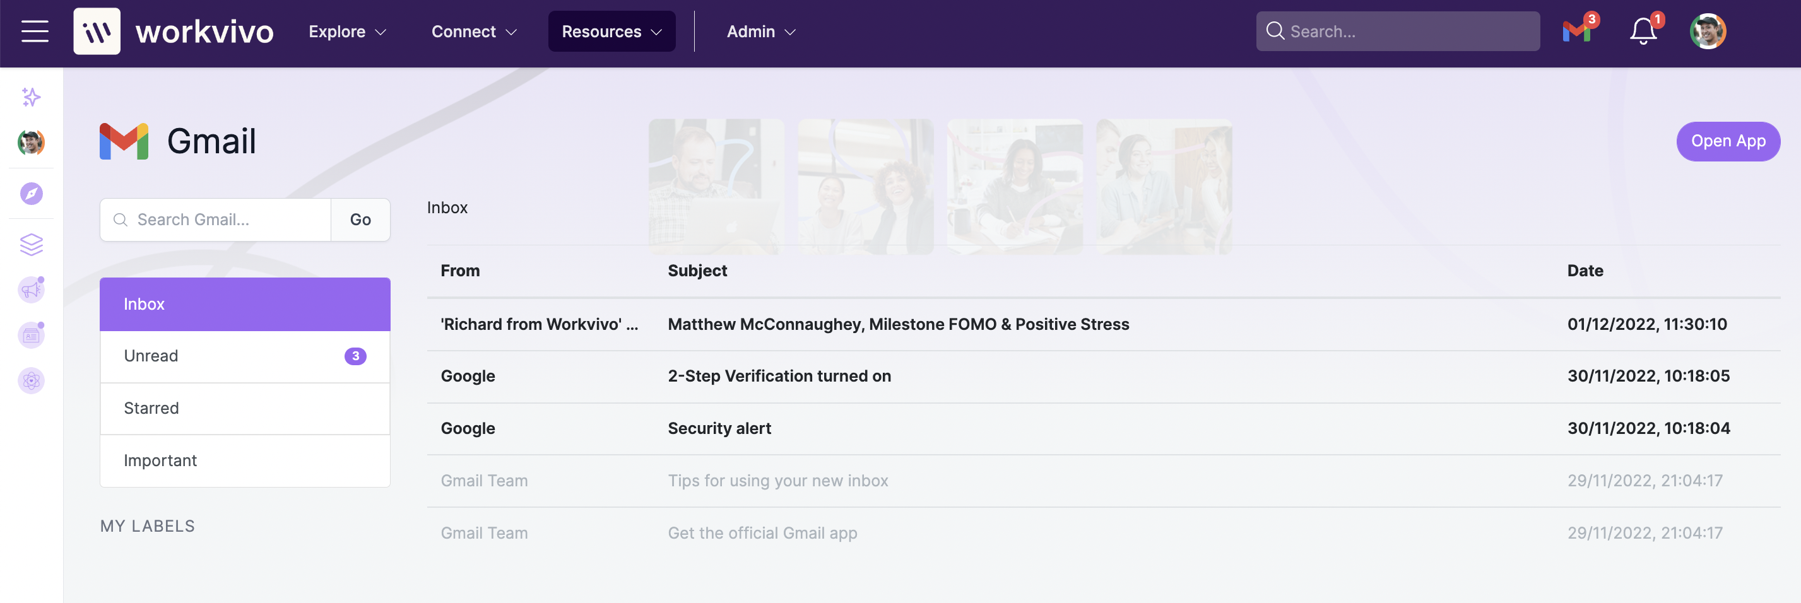This screenshot has width=1801, height=603.
Task: Click the Workvivo logo icon
Action: click(97, 32)
